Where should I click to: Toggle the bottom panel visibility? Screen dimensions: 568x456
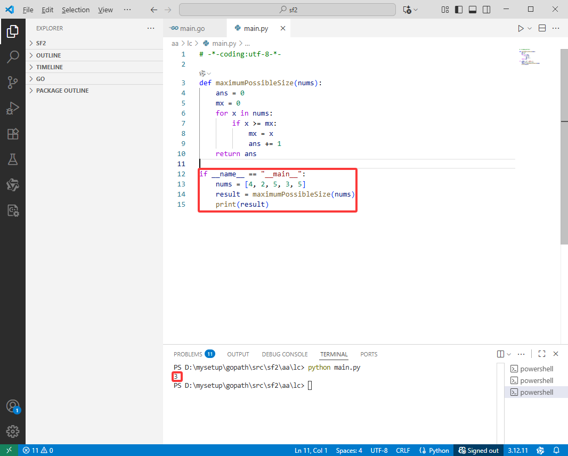click(x=473, y=10)
